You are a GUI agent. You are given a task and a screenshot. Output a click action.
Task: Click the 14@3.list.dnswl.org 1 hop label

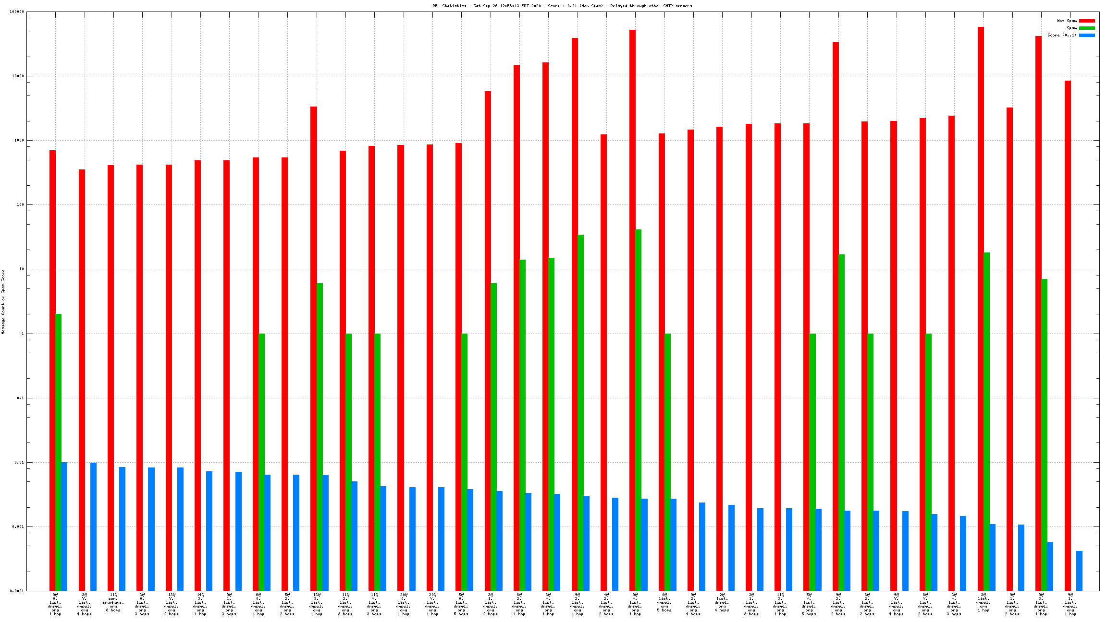200,605
